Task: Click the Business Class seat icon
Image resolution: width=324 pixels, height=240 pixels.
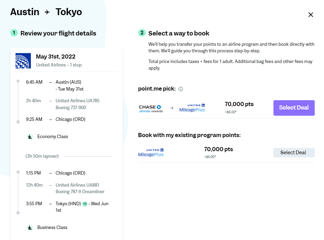Action: (x=30, y=228)
